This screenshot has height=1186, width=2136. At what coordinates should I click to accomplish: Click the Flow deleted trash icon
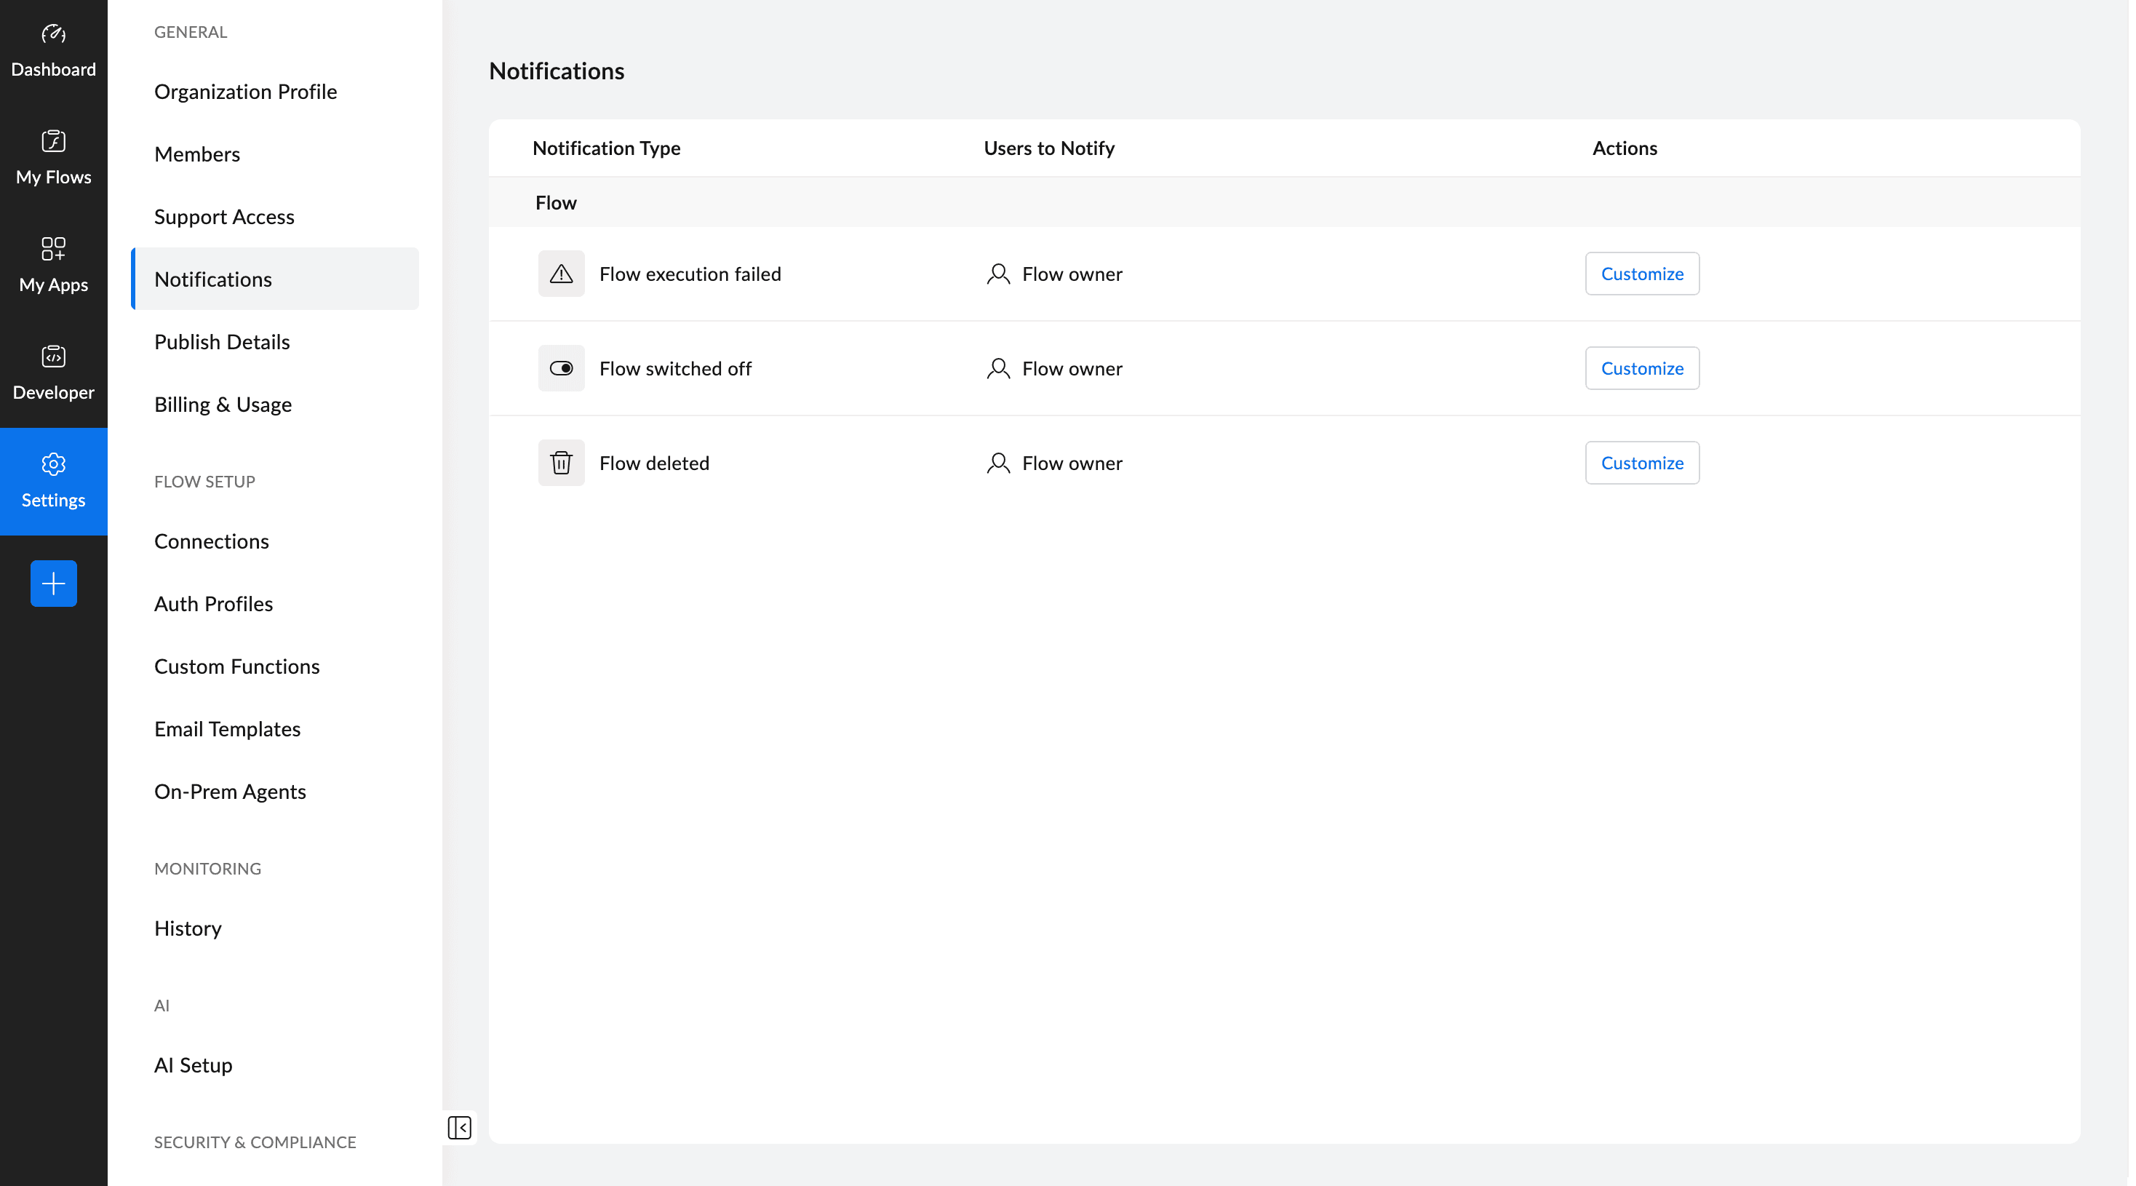(x=562, y=463)
